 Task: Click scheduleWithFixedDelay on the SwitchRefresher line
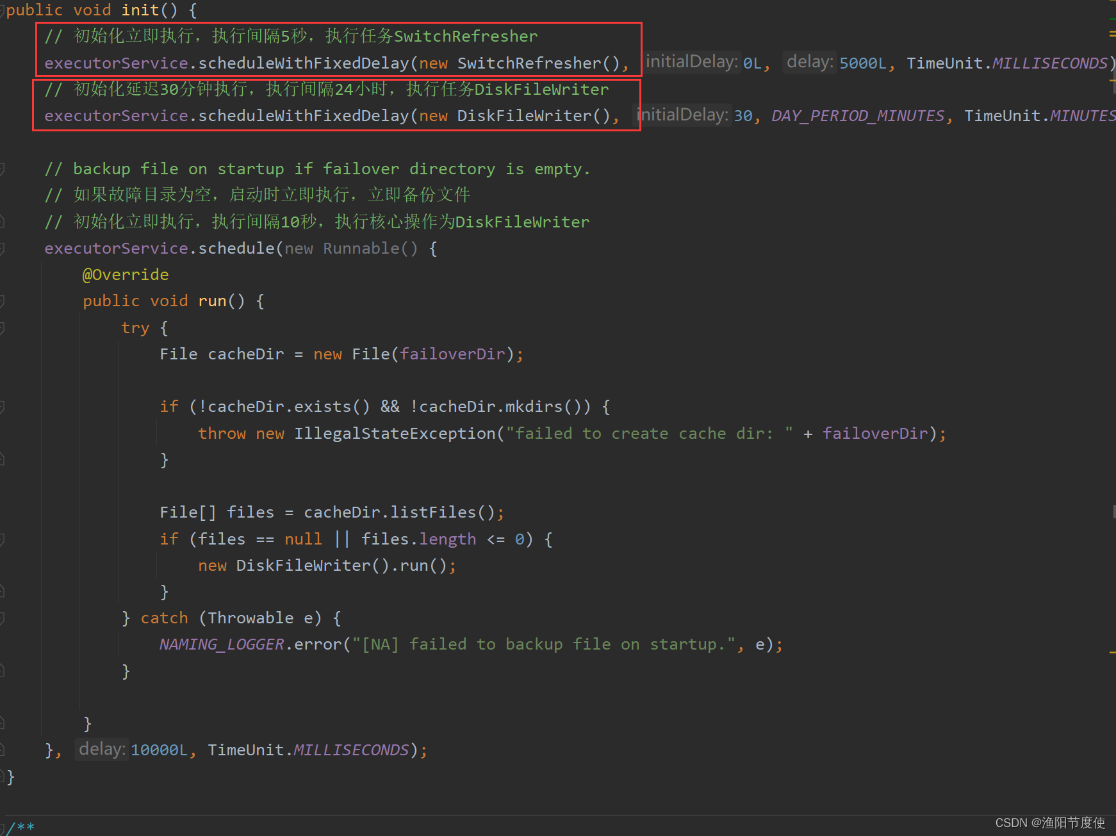(x=304, y=63)
